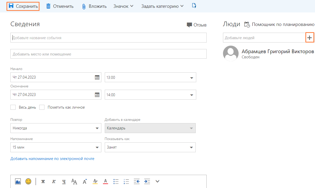Image resolution: width=315 pixels, height=188 pixels.
Task: Check "Пометить как личное" checkbox
Action: point(42,107)
